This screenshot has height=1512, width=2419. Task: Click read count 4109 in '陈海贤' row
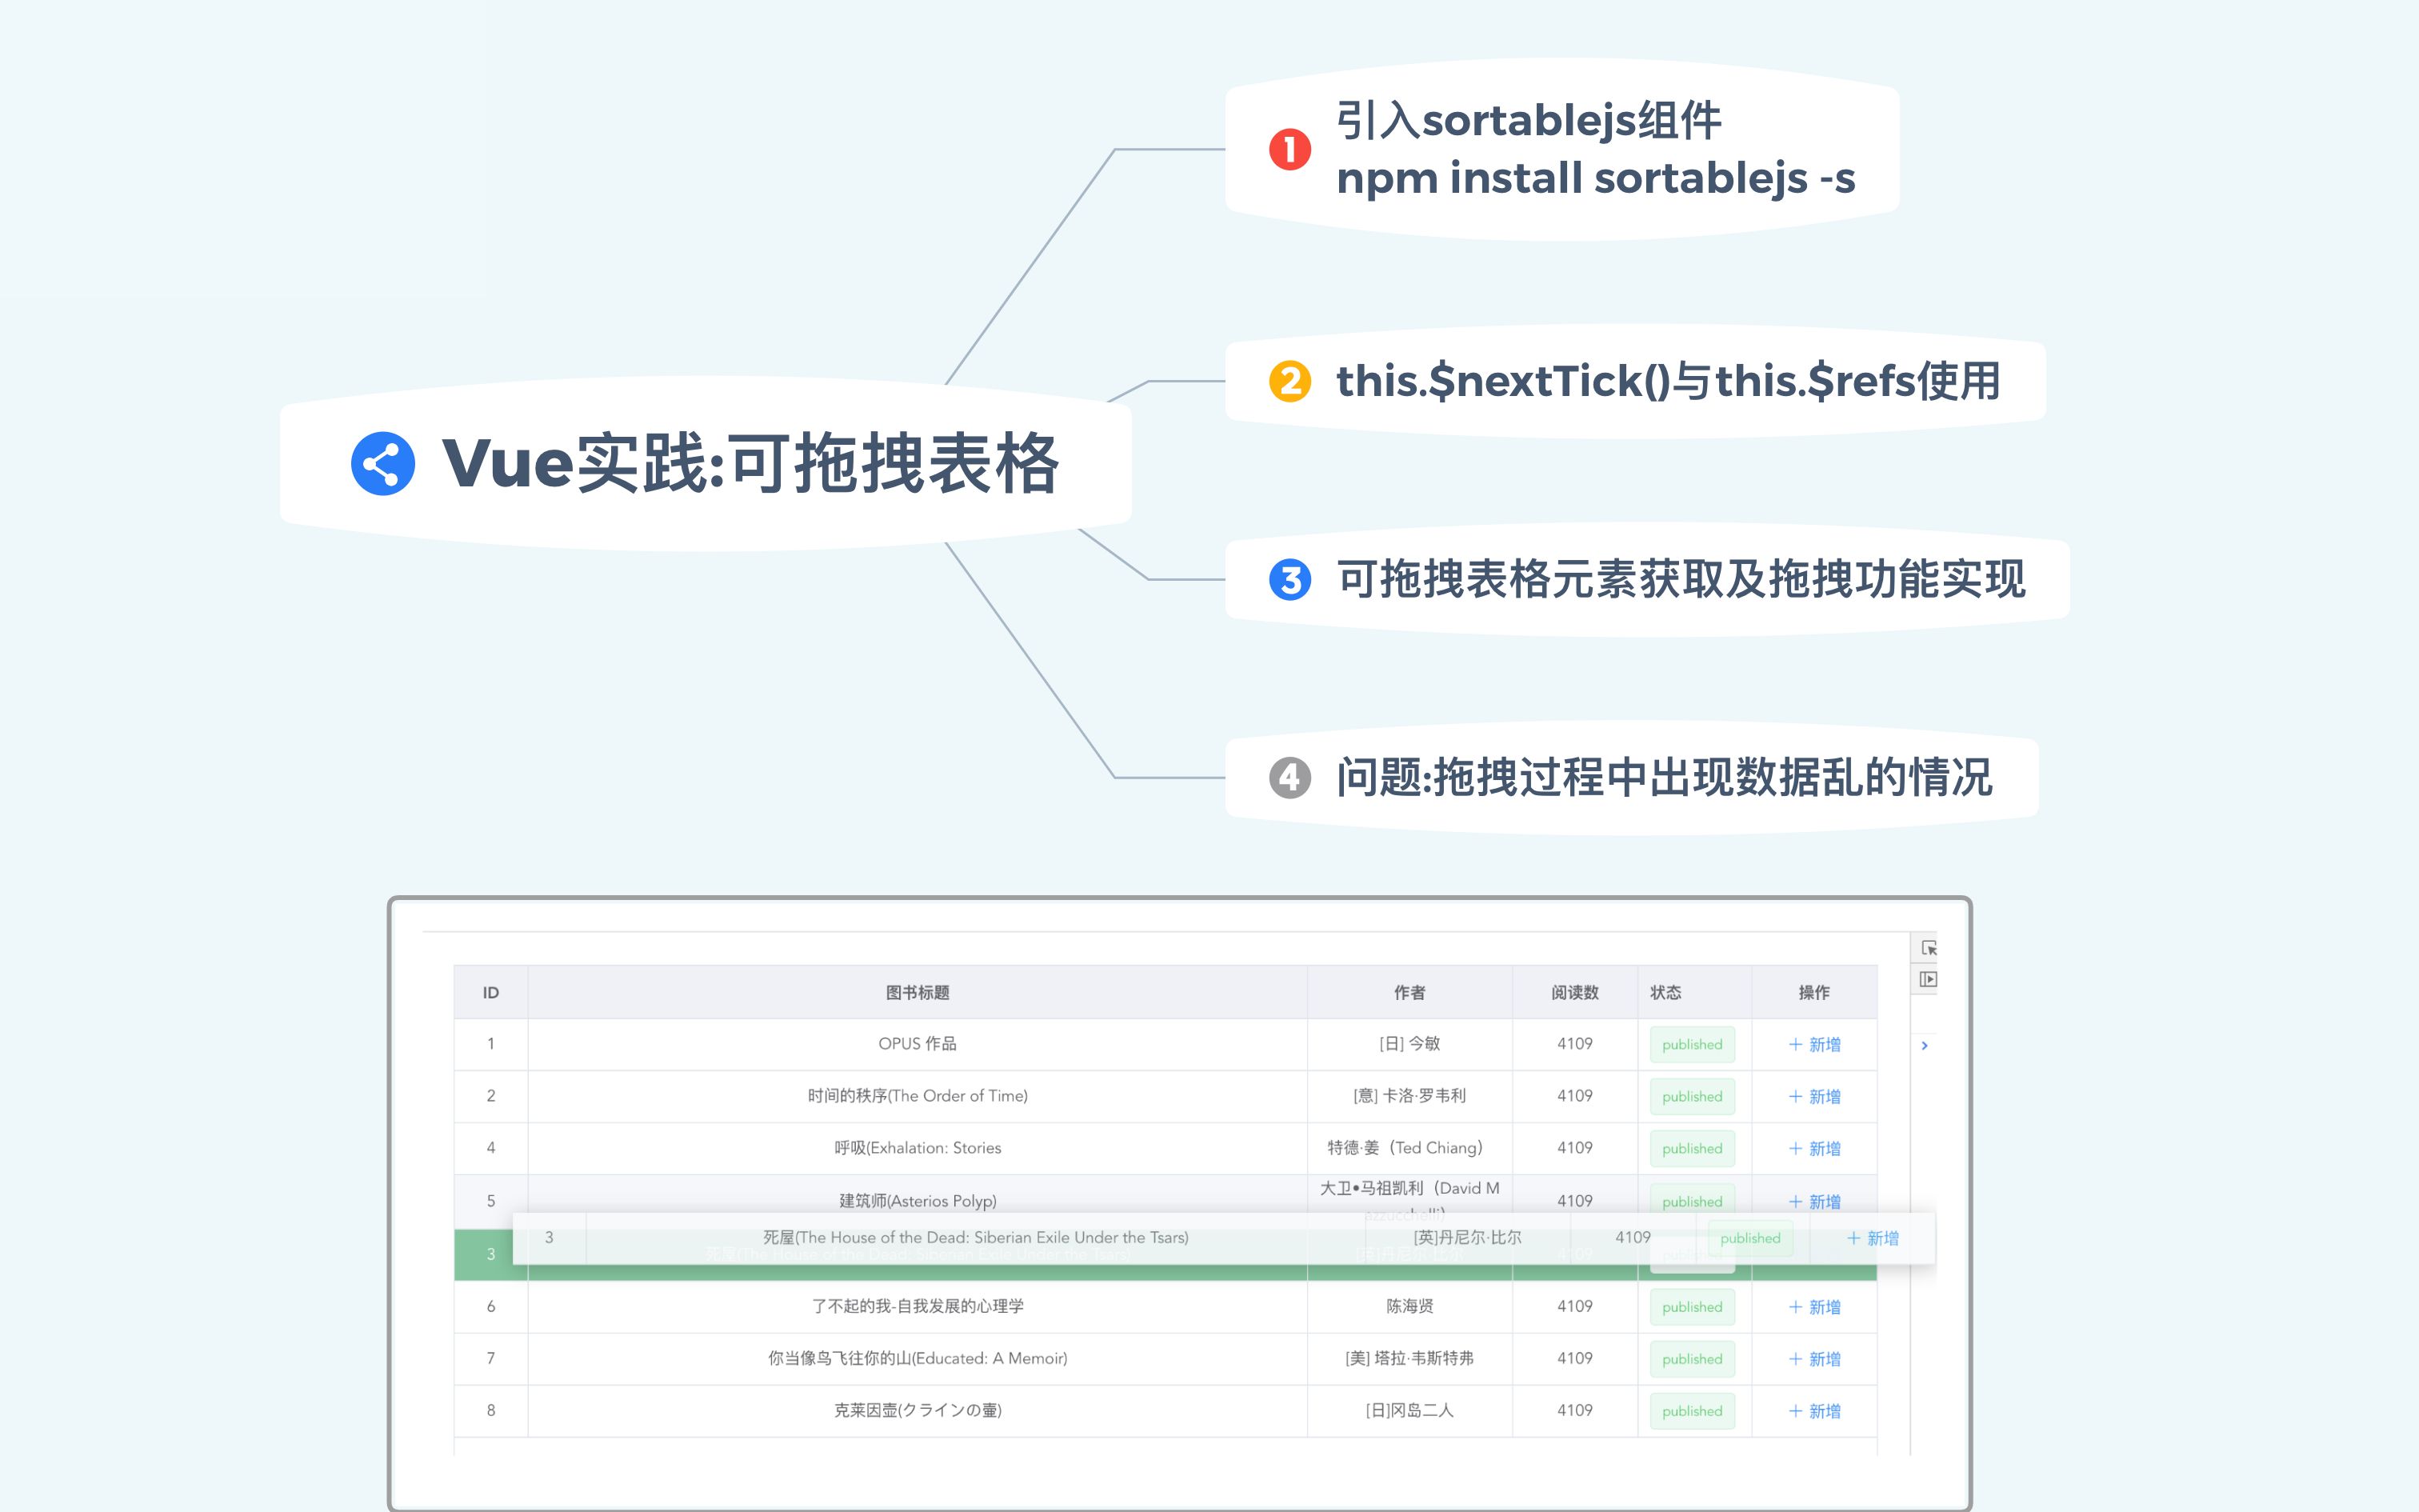(x=1574, y=1305)
